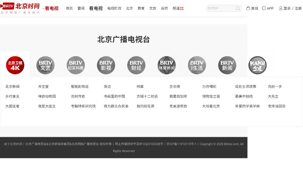The width and height of the screenshot is (303, 170).
Task: Open the 要闻 navigation item
Action: (x=81, y=8)
